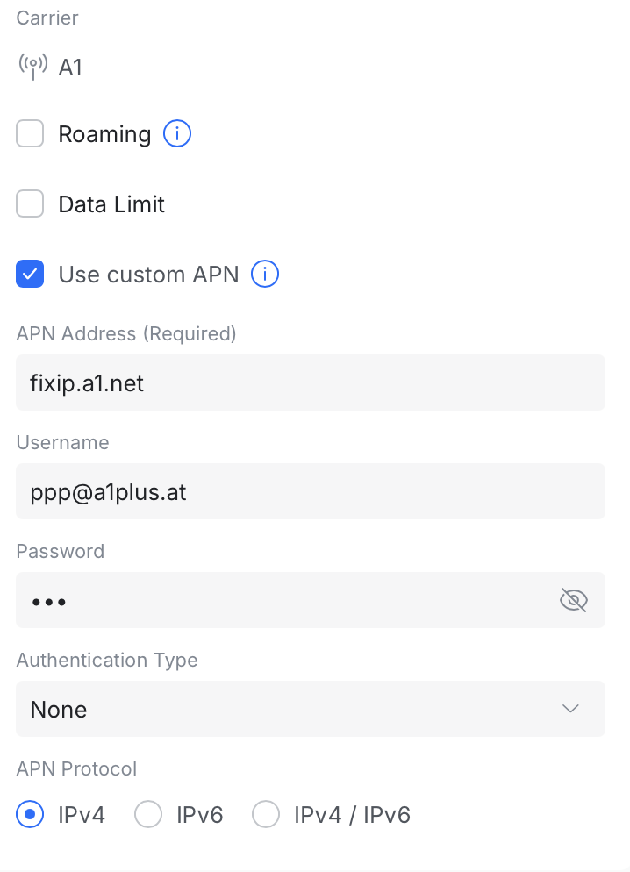Enable the Roaming checkbox
This screenshot has width=630, height=872.
30,134
